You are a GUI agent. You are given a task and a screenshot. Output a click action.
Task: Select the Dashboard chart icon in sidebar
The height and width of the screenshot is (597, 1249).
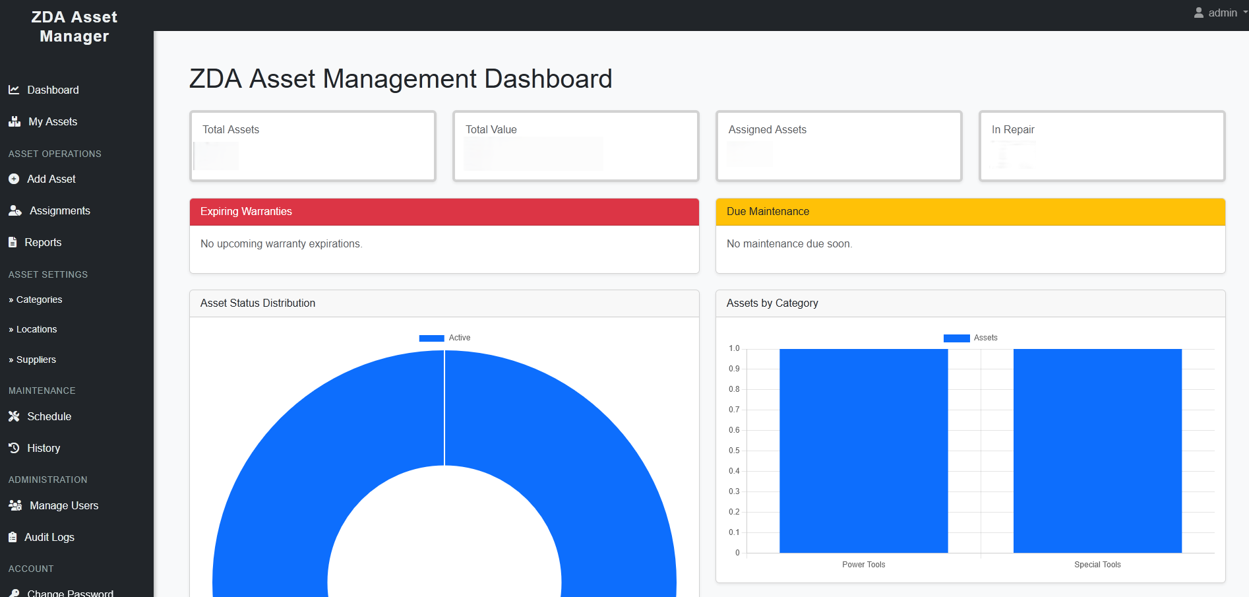15,90
